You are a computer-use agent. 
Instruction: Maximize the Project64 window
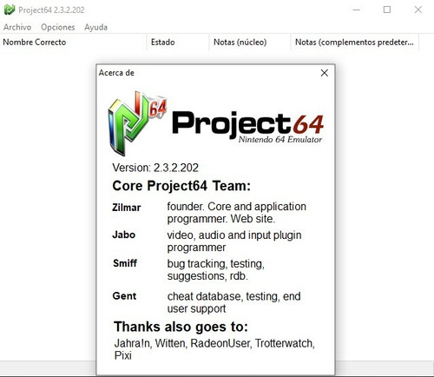(x=387, y=10)
